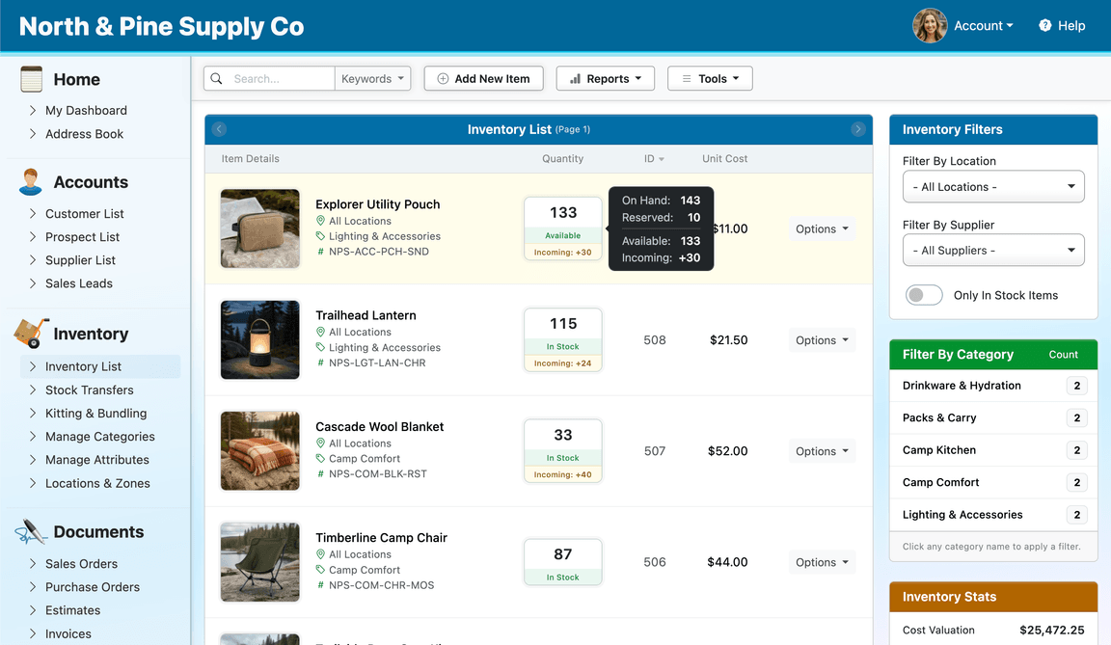Image resolution: width=1111 pixels, height=645 pixels.
Task: Click Trailhead Lantern quantity box 115
Action: coord(563,339)
